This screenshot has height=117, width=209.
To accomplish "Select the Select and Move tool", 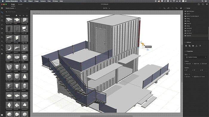I will (x=2, y=12).
